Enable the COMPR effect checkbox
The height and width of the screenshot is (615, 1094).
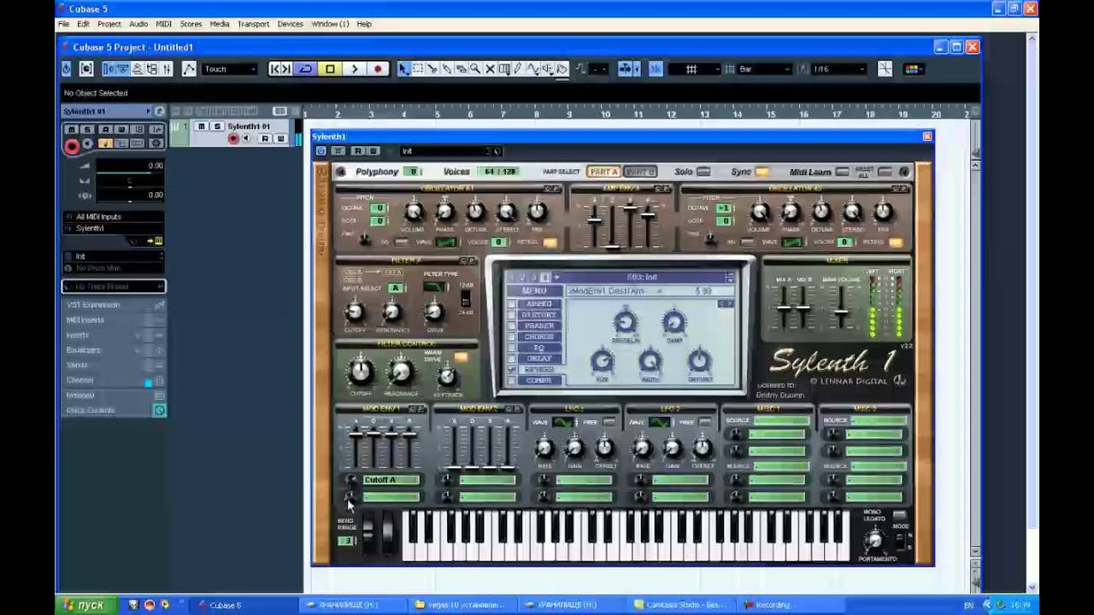click(x=512, y=380)
